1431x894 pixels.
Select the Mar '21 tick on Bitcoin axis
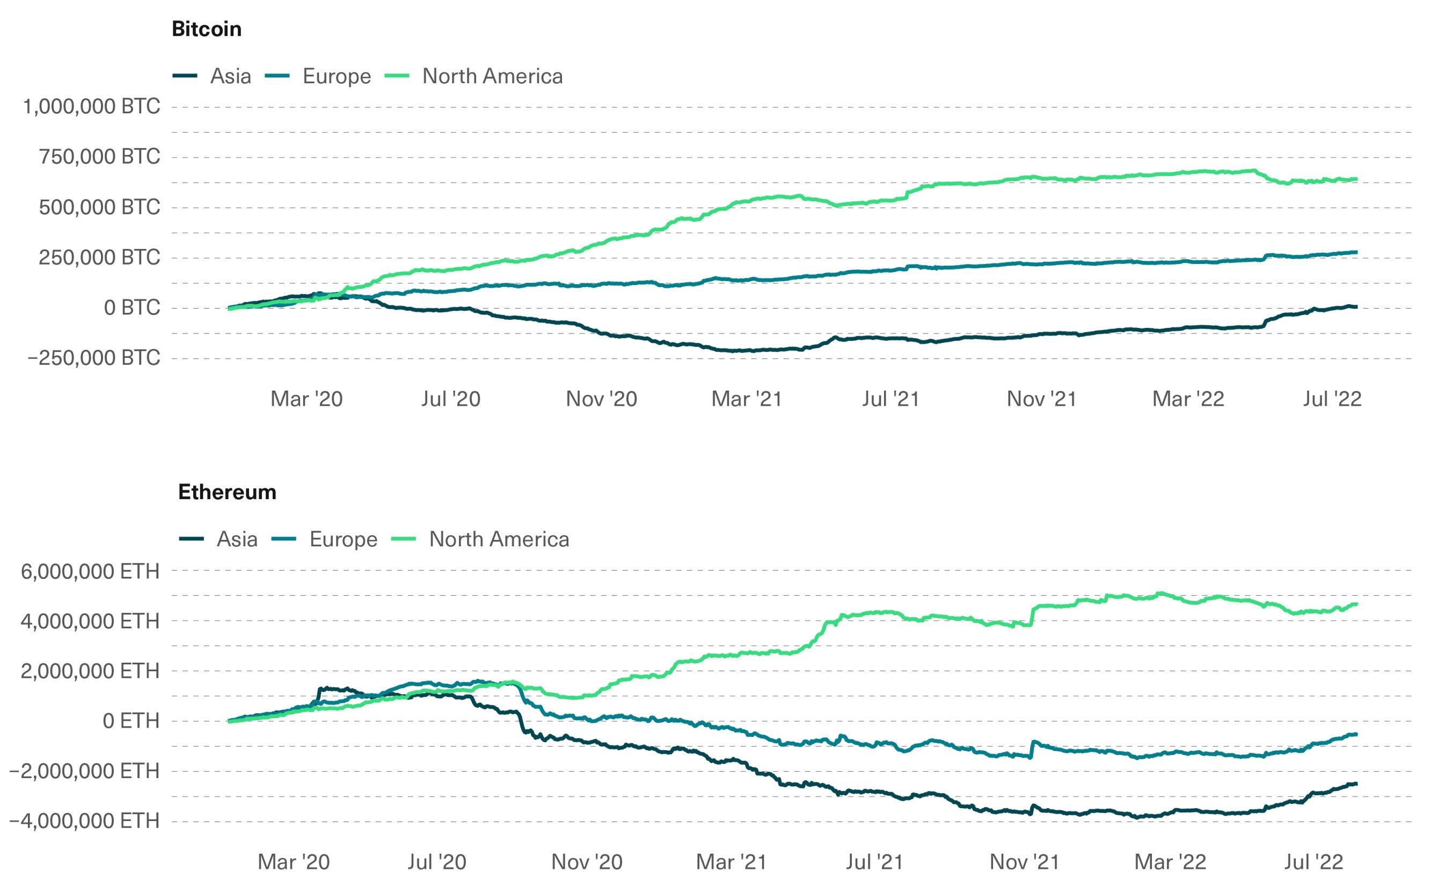[x=746, y=399]
